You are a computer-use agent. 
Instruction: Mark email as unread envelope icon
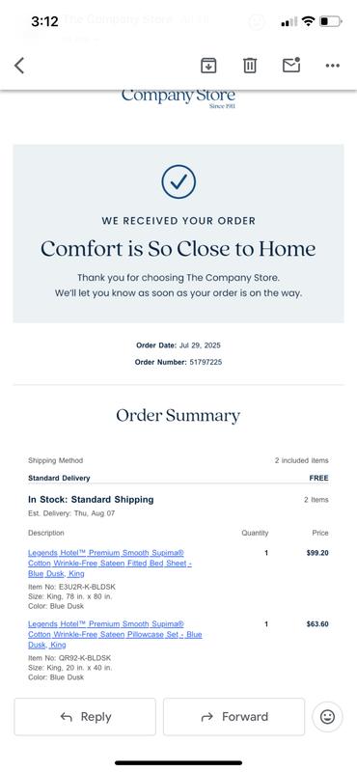coord(291,65)
